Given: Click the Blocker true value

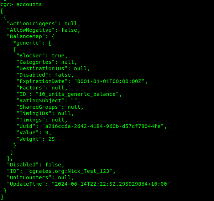Looking at the screenshot, I should click(x=58, y=56).
